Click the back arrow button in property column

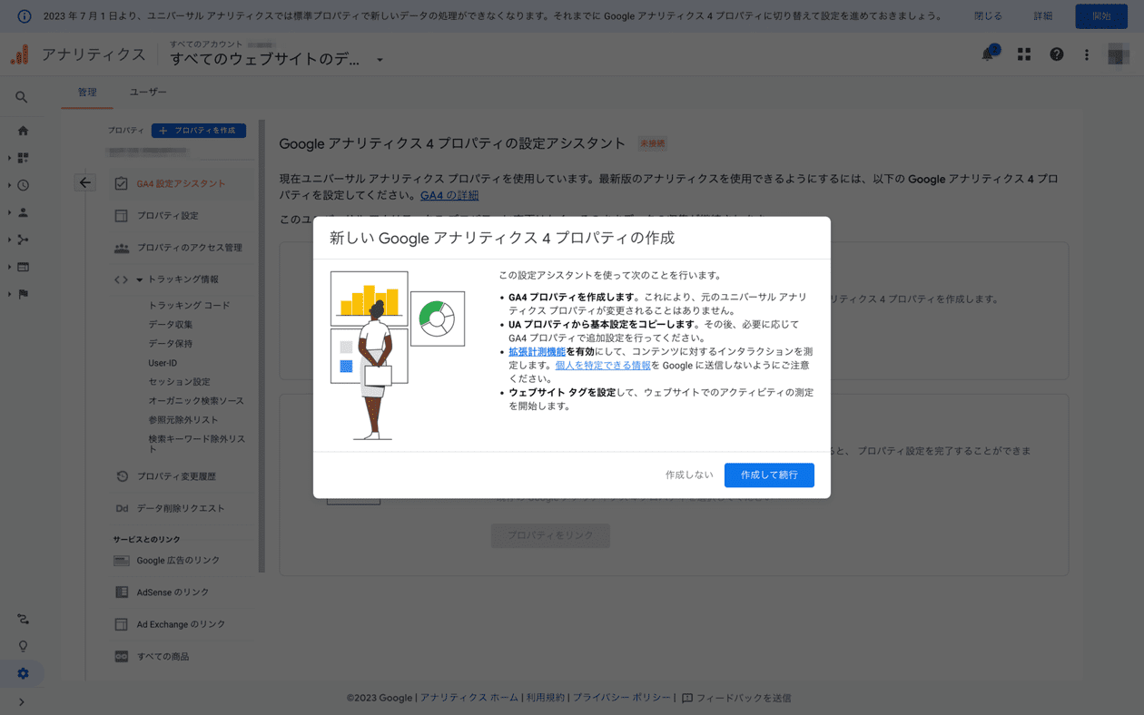[85, 182]
